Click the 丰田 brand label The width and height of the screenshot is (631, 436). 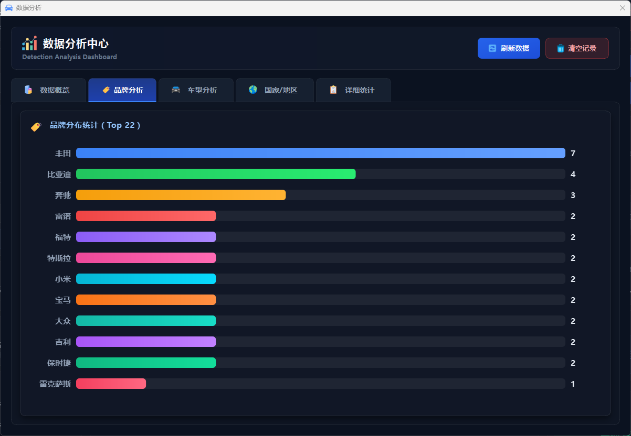[63, 153]
